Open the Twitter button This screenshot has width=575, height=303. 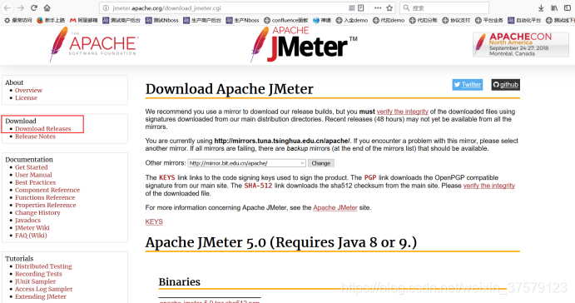click(x=467, y=85)
